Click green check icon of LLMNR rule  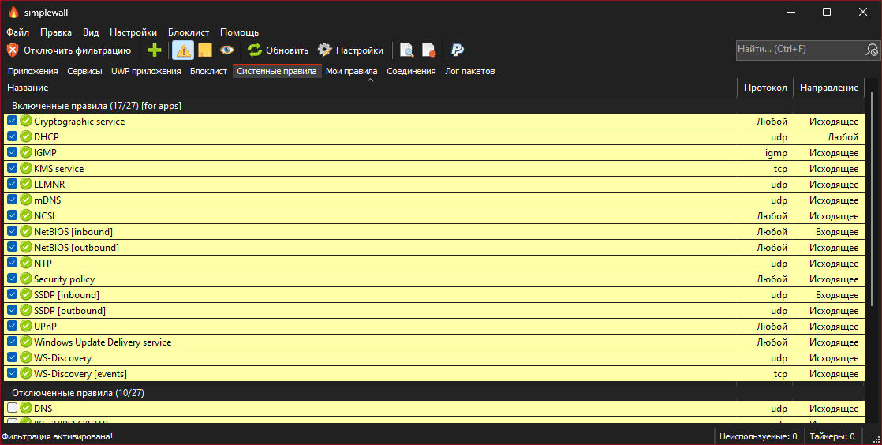[26, 184]
